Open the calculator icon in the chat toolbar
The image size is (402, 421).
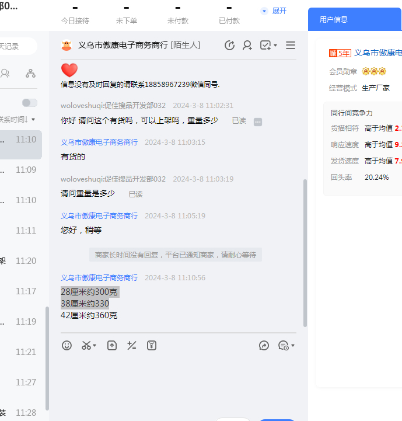pos(132,346)
